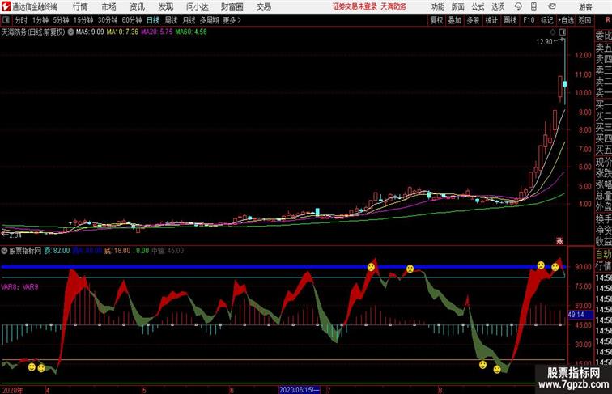Switch to the 多周期 tab
This screenshot has height=394, width=612.
point(209,20)
